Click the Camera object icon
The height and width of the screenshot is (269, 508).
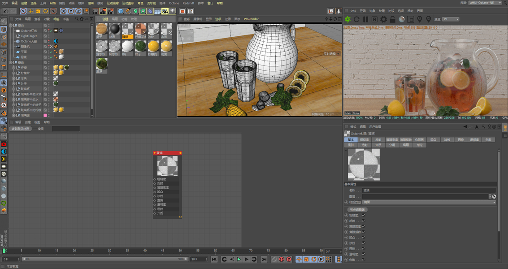[165, 11]
